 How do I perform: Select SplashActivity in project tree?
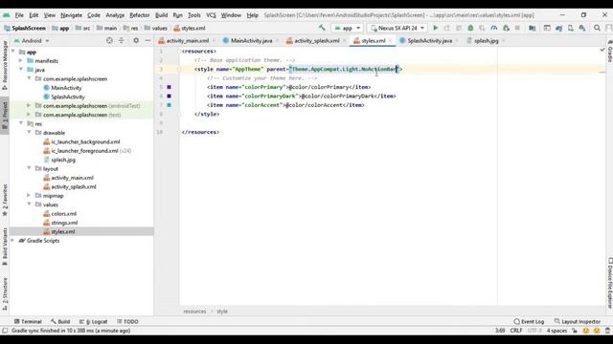coord(68,97)
